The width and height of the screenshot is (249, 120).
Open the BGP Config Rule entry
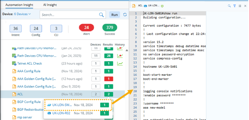click(x=29, y=102)
